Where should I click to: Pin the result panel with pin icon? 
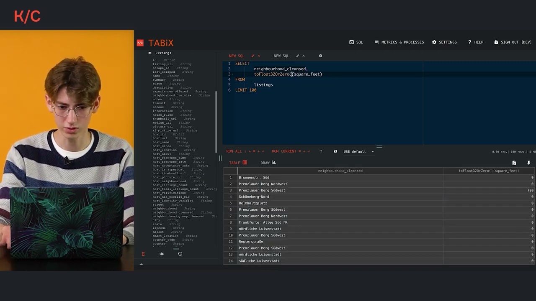[x=528, y=163]
